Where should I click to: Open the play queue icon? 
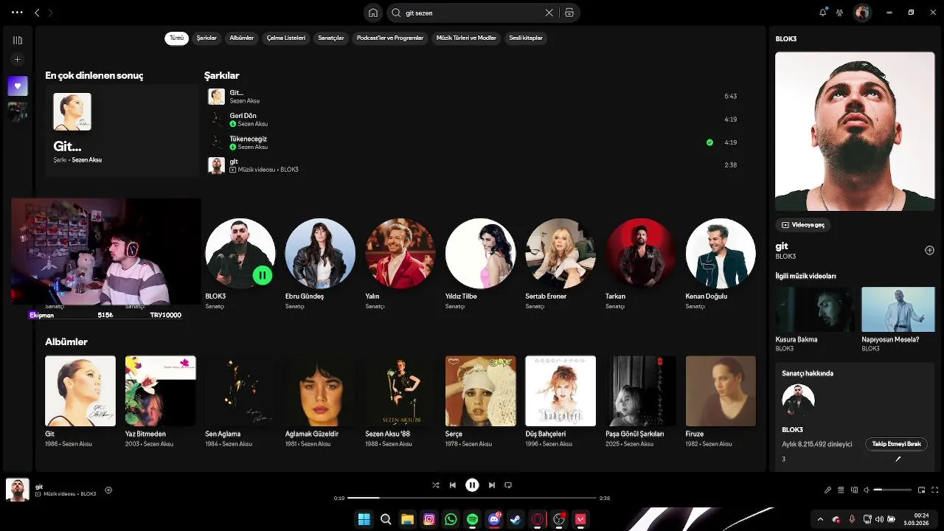pyautogui.click(x=841, y=490)
